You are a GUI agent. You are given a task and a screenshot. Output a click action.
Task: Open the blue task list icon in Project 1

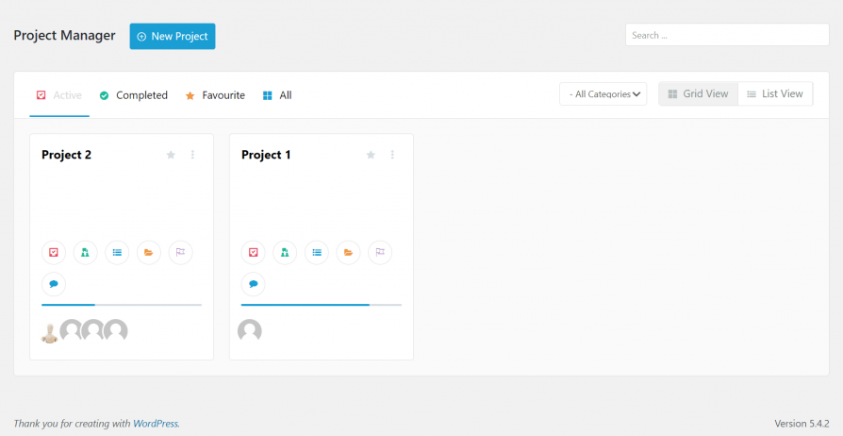(x=317, y=253)
